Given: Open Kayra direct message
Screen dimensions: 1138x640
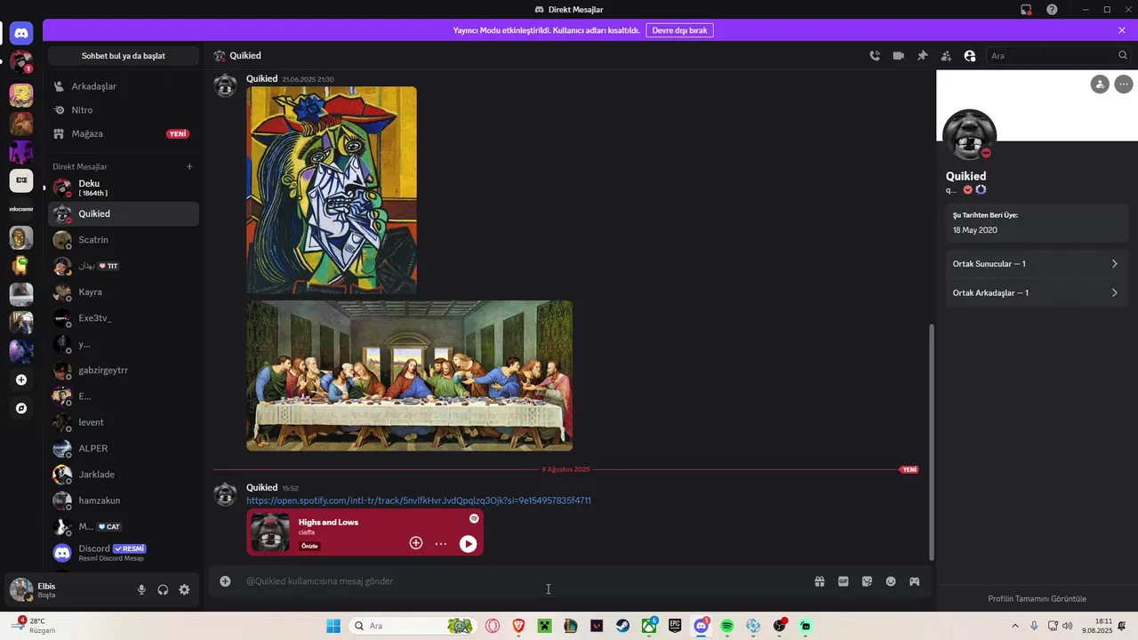Looking at the screenshot, I should tap(124, 292).
